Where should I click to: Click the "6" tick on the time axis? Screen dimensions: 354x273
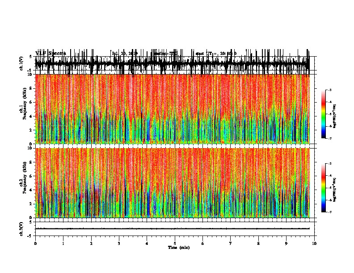pos(202,244)
